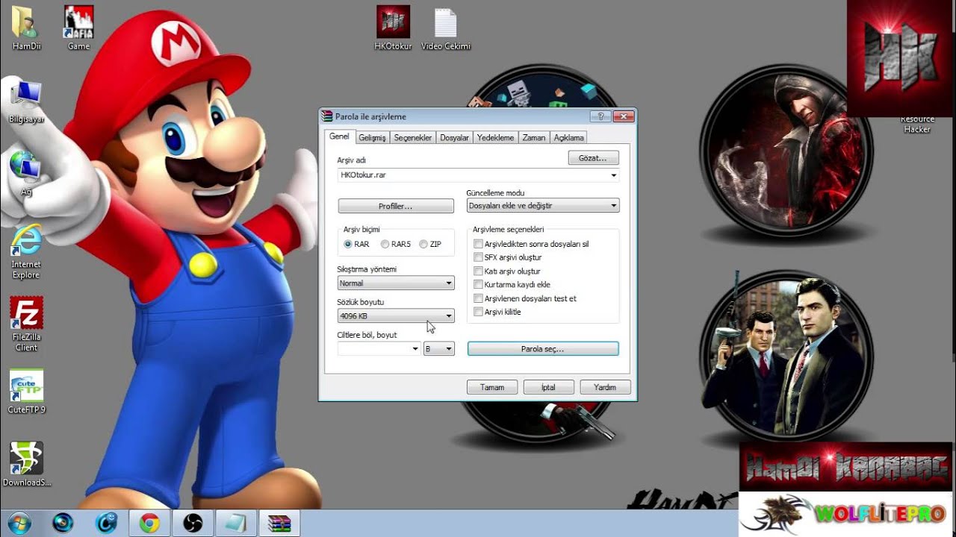956x537 pixels.
Task: Open the Güncelleme modu dropdown
Action: 543,206
